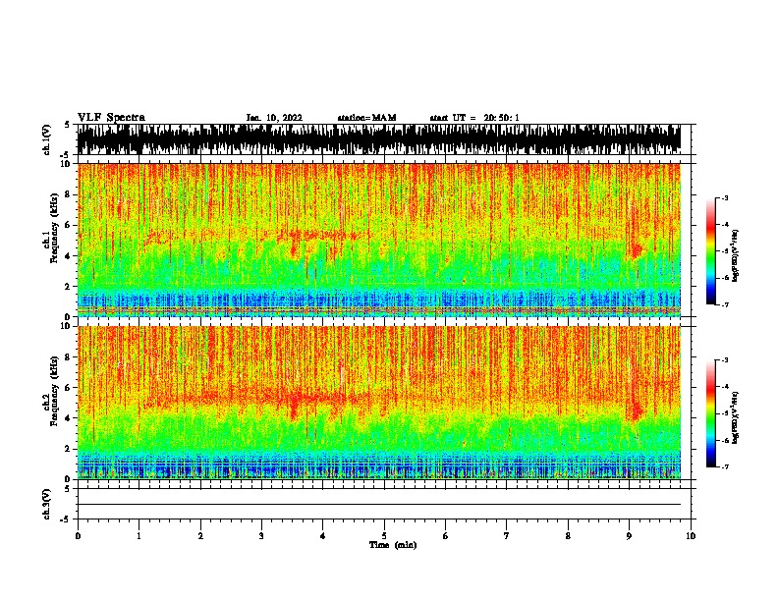The height and width of the screenshot is (601, 778).
Task: Click the time axis tick label "0"
Action: 78,536
